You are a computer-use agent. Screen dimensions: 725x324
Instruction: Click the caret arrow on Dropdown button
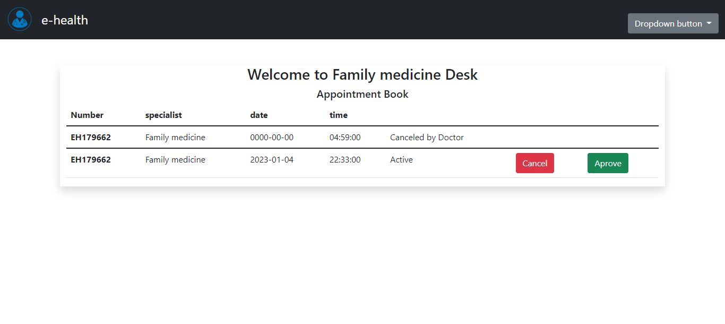709,23
